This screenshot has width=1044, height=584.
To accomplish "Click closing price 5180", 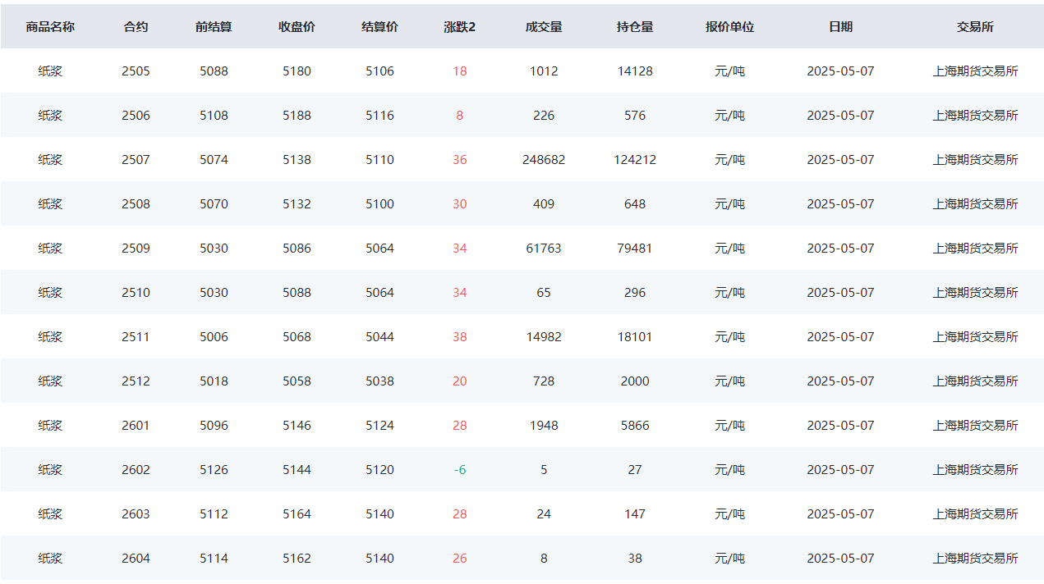I will click(297, 71).
